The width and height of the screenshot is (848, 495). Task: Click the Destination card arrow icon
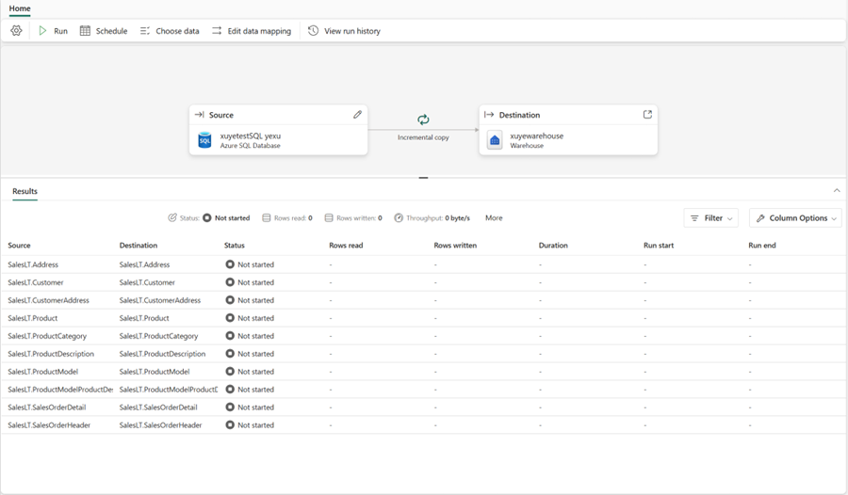tap(489, 115)
